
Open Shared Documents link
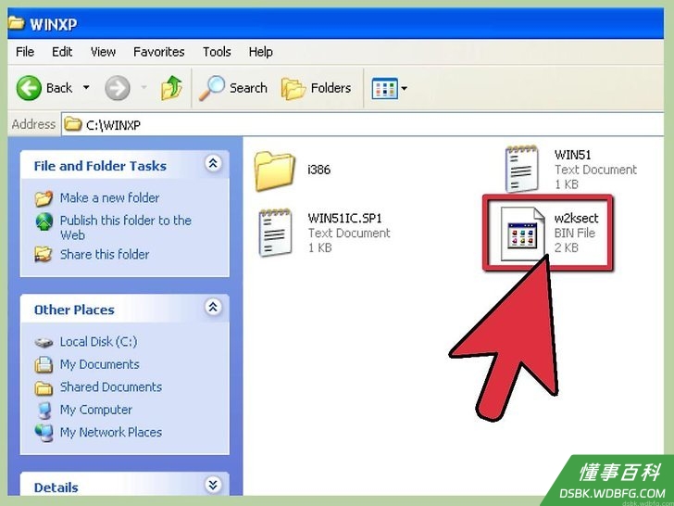coord(111,386)
